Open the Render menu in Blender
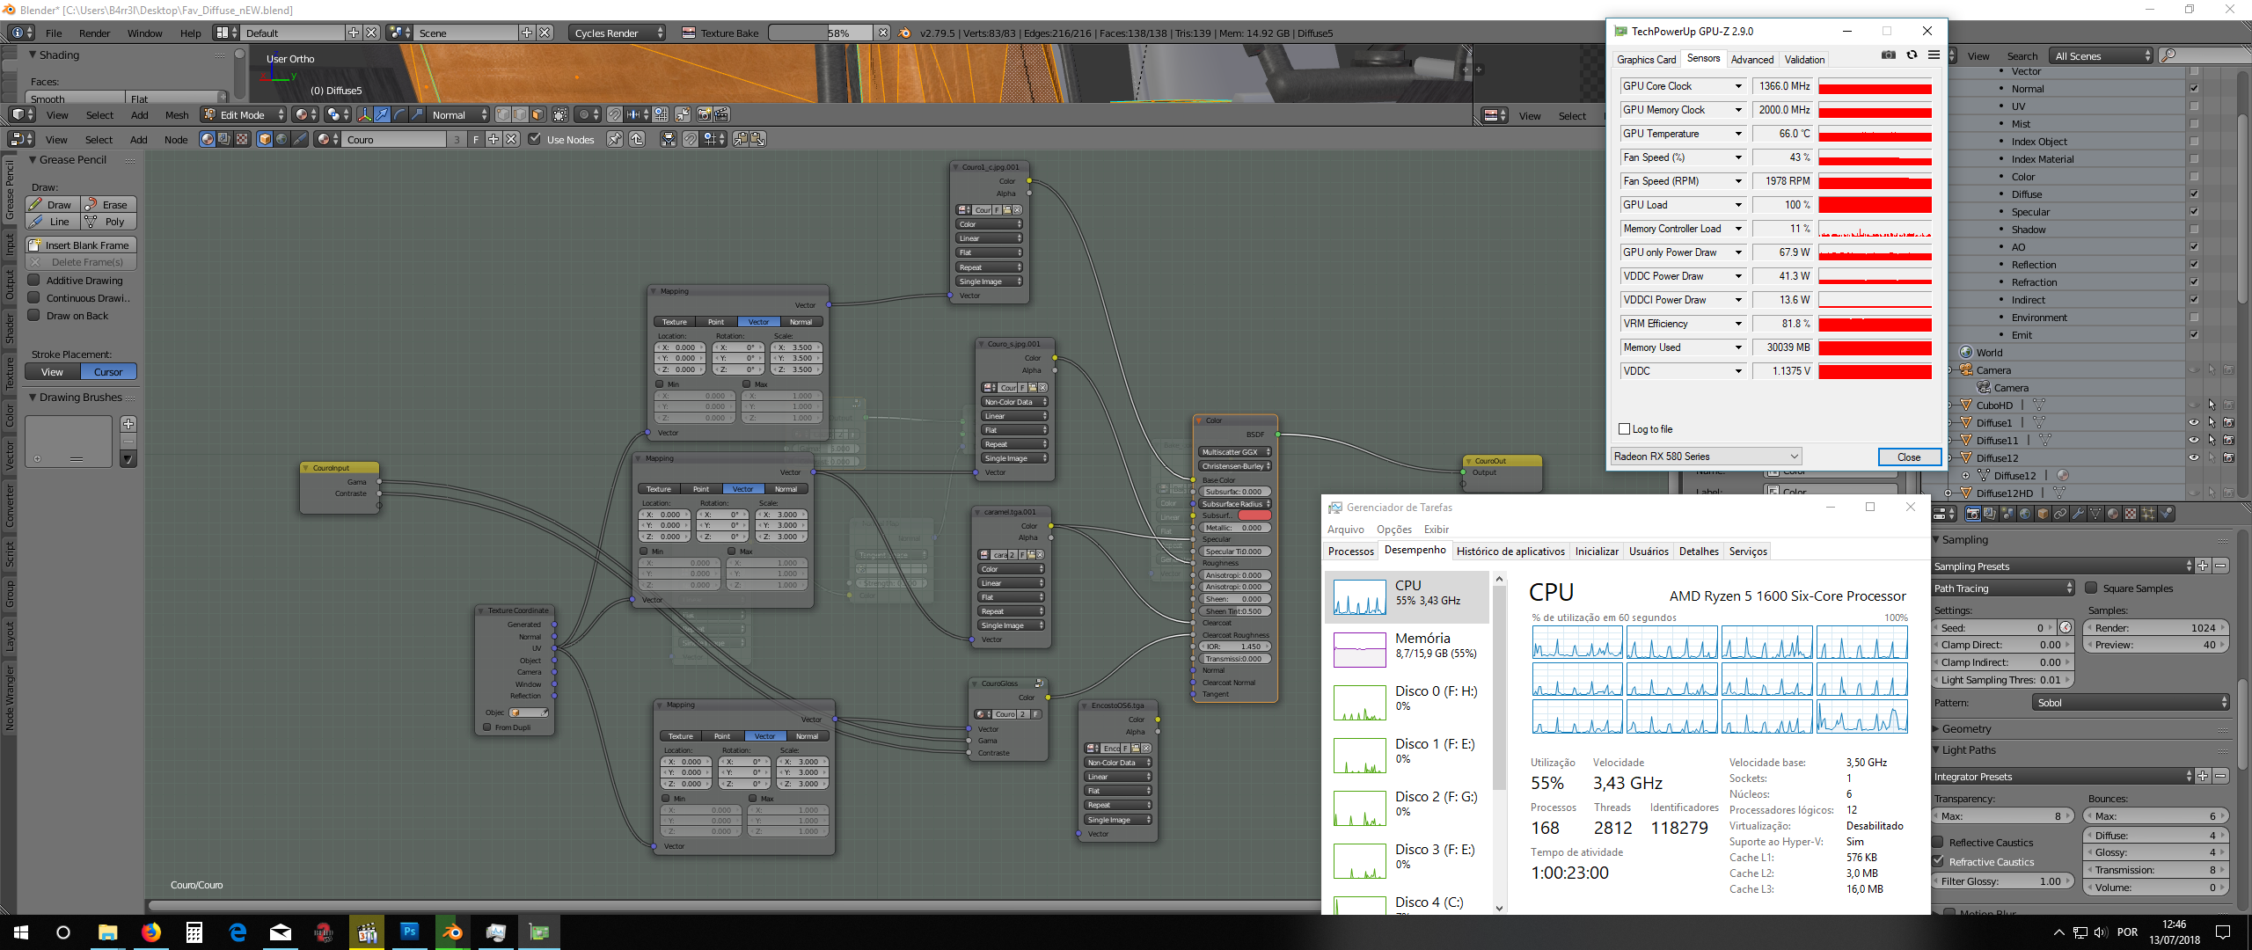This screenshot has width=2252, height=950. 94,33
